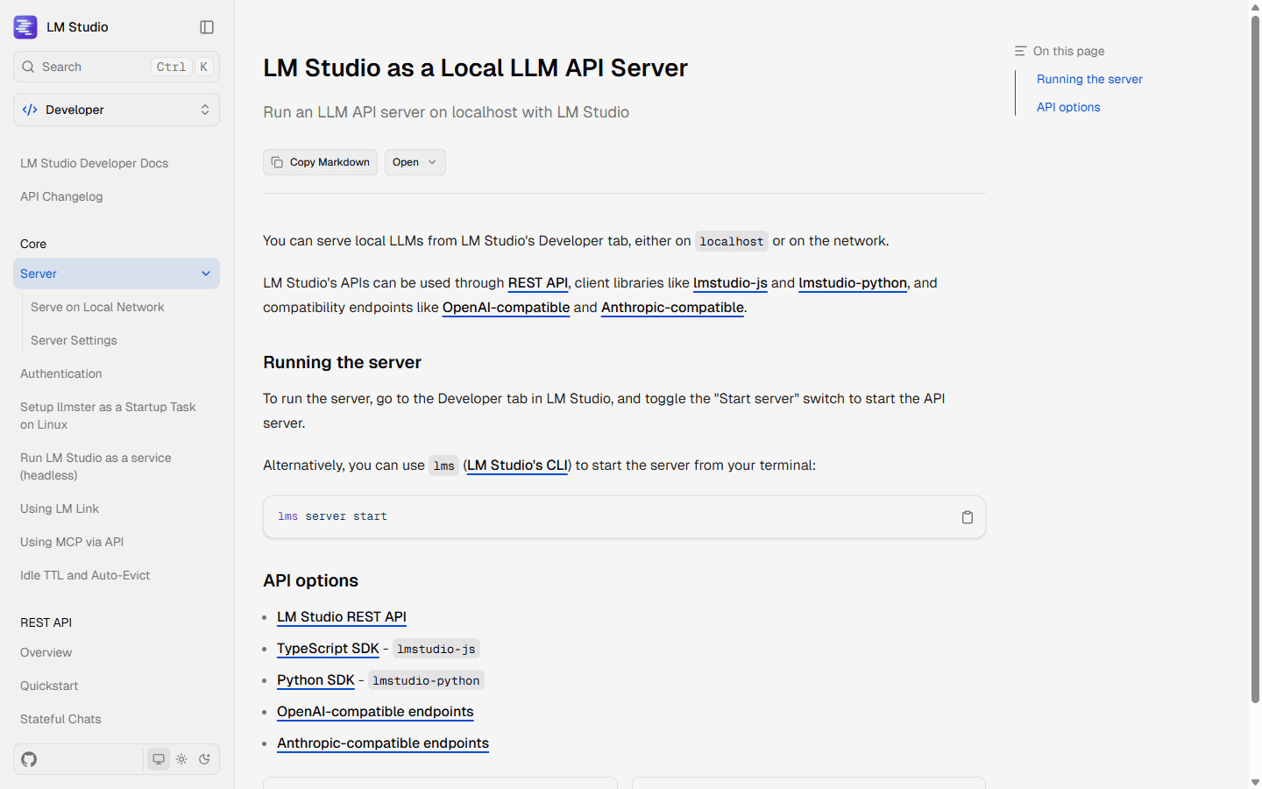Jump to API options in page outline
Viewport: 1262px width, 789px height.
(x=1068, y=107)
